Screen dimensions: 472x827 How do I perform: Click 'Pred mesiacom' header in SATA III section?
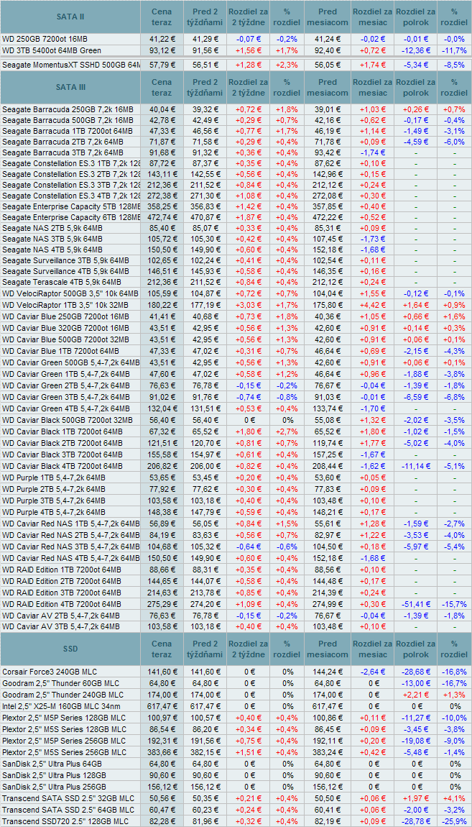[328, 88]
